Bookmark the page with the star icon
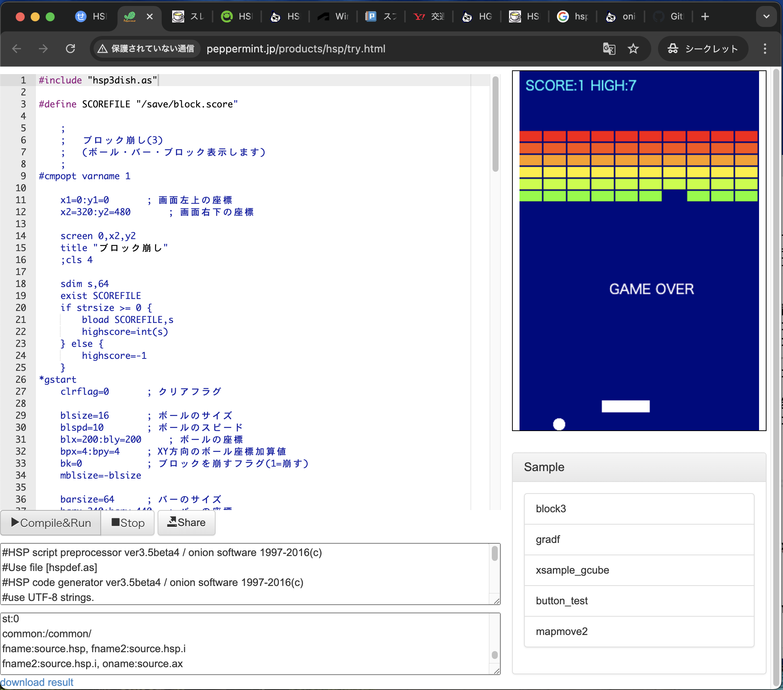783x690 pixels. 633,49
